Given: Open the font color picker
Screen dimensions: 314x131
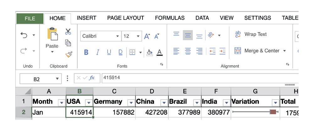Looking at the screenshot, I should 160,52.
